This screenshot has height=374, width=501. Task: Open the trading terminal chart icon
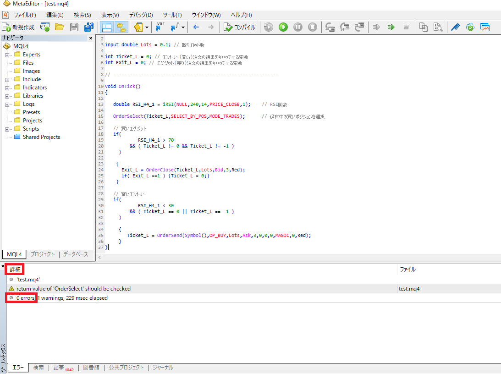point(485,27)
